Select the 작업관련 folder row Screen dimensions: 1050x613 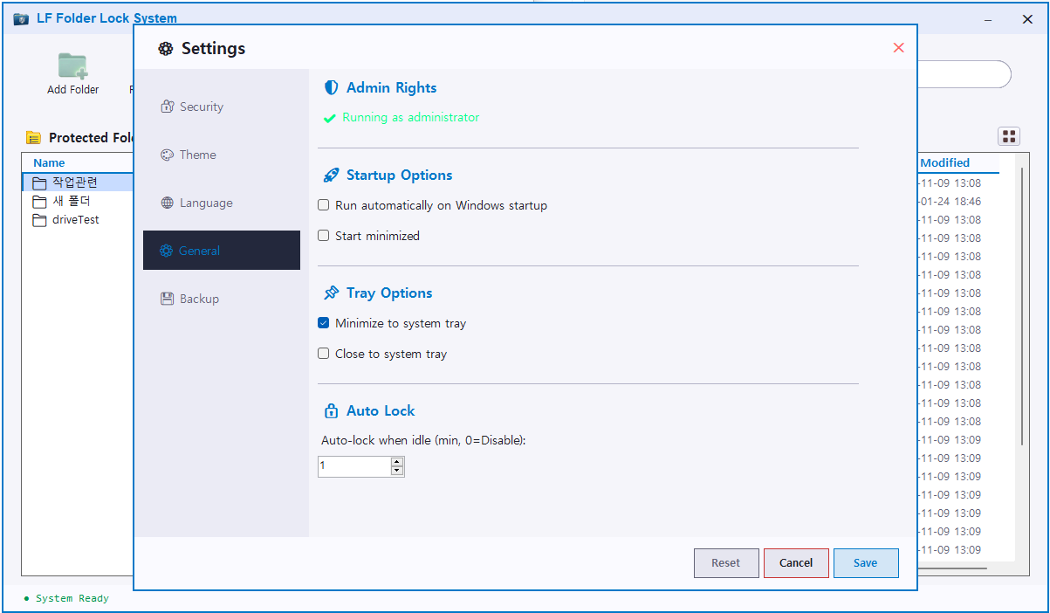click(x=78, y=183)
